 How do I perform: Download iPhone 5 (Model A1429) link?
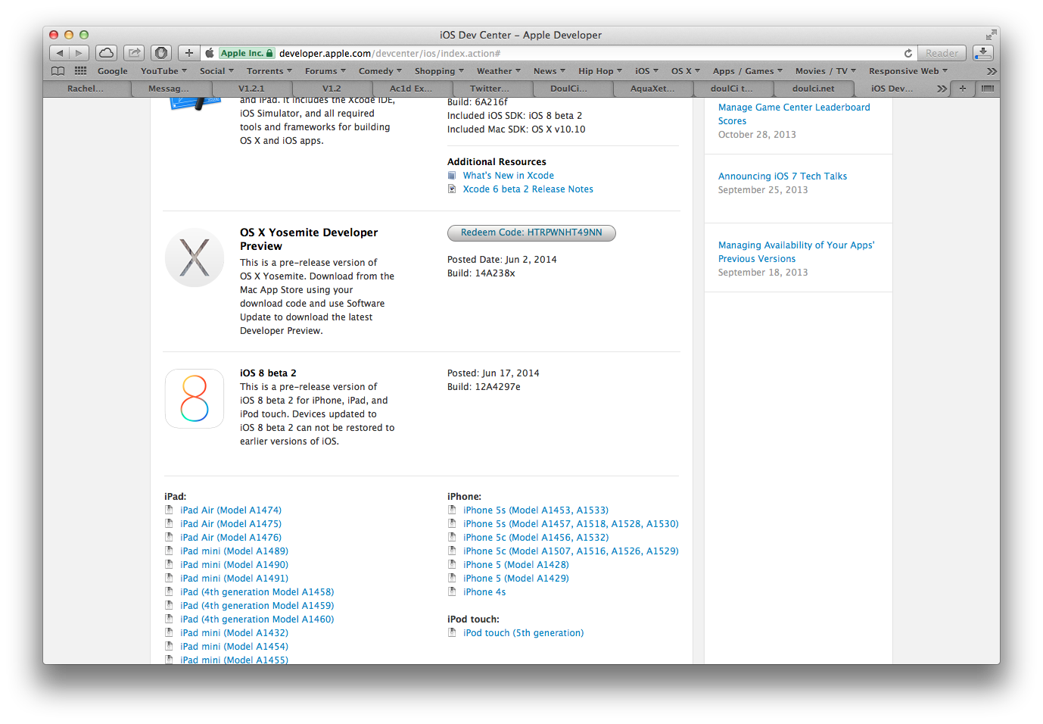coord(516,579)
